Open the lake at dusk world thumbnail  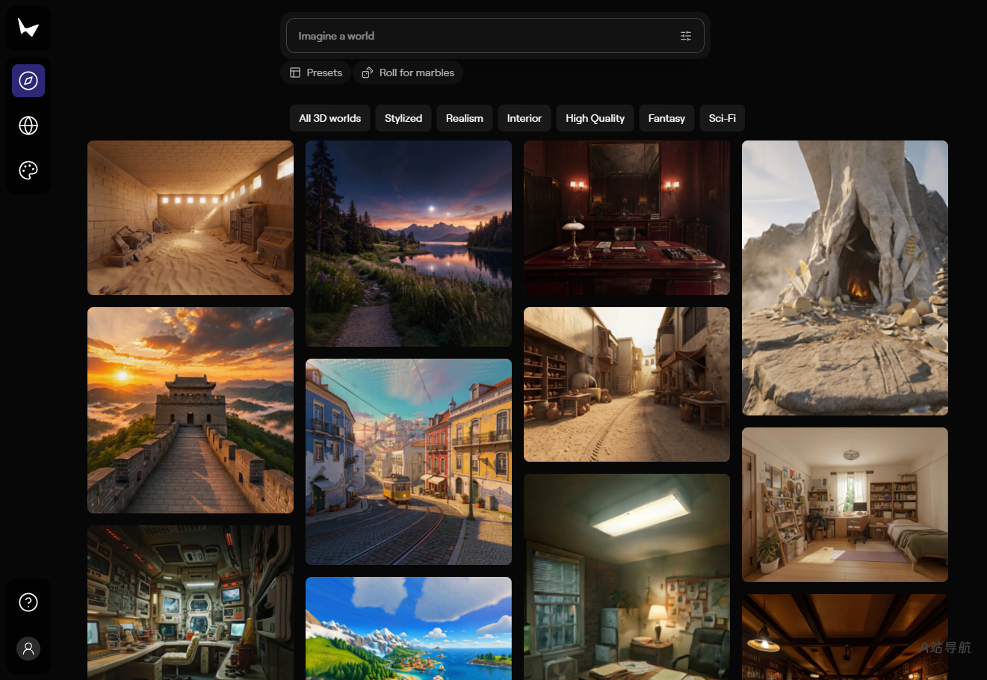(409, 244)
